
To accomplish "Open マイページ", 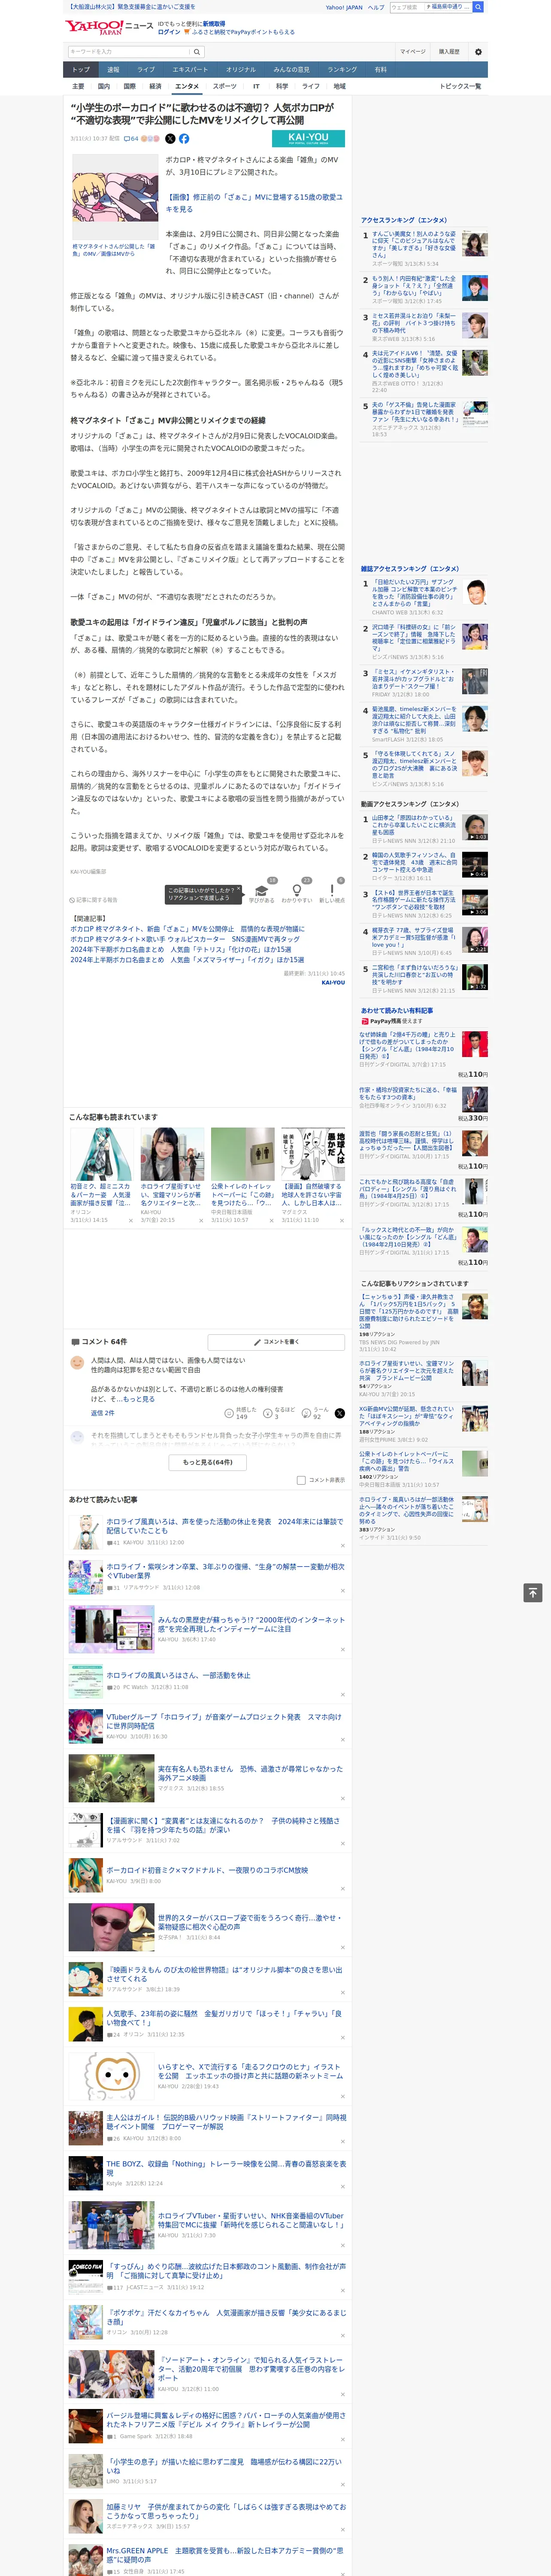I will 413,52.
